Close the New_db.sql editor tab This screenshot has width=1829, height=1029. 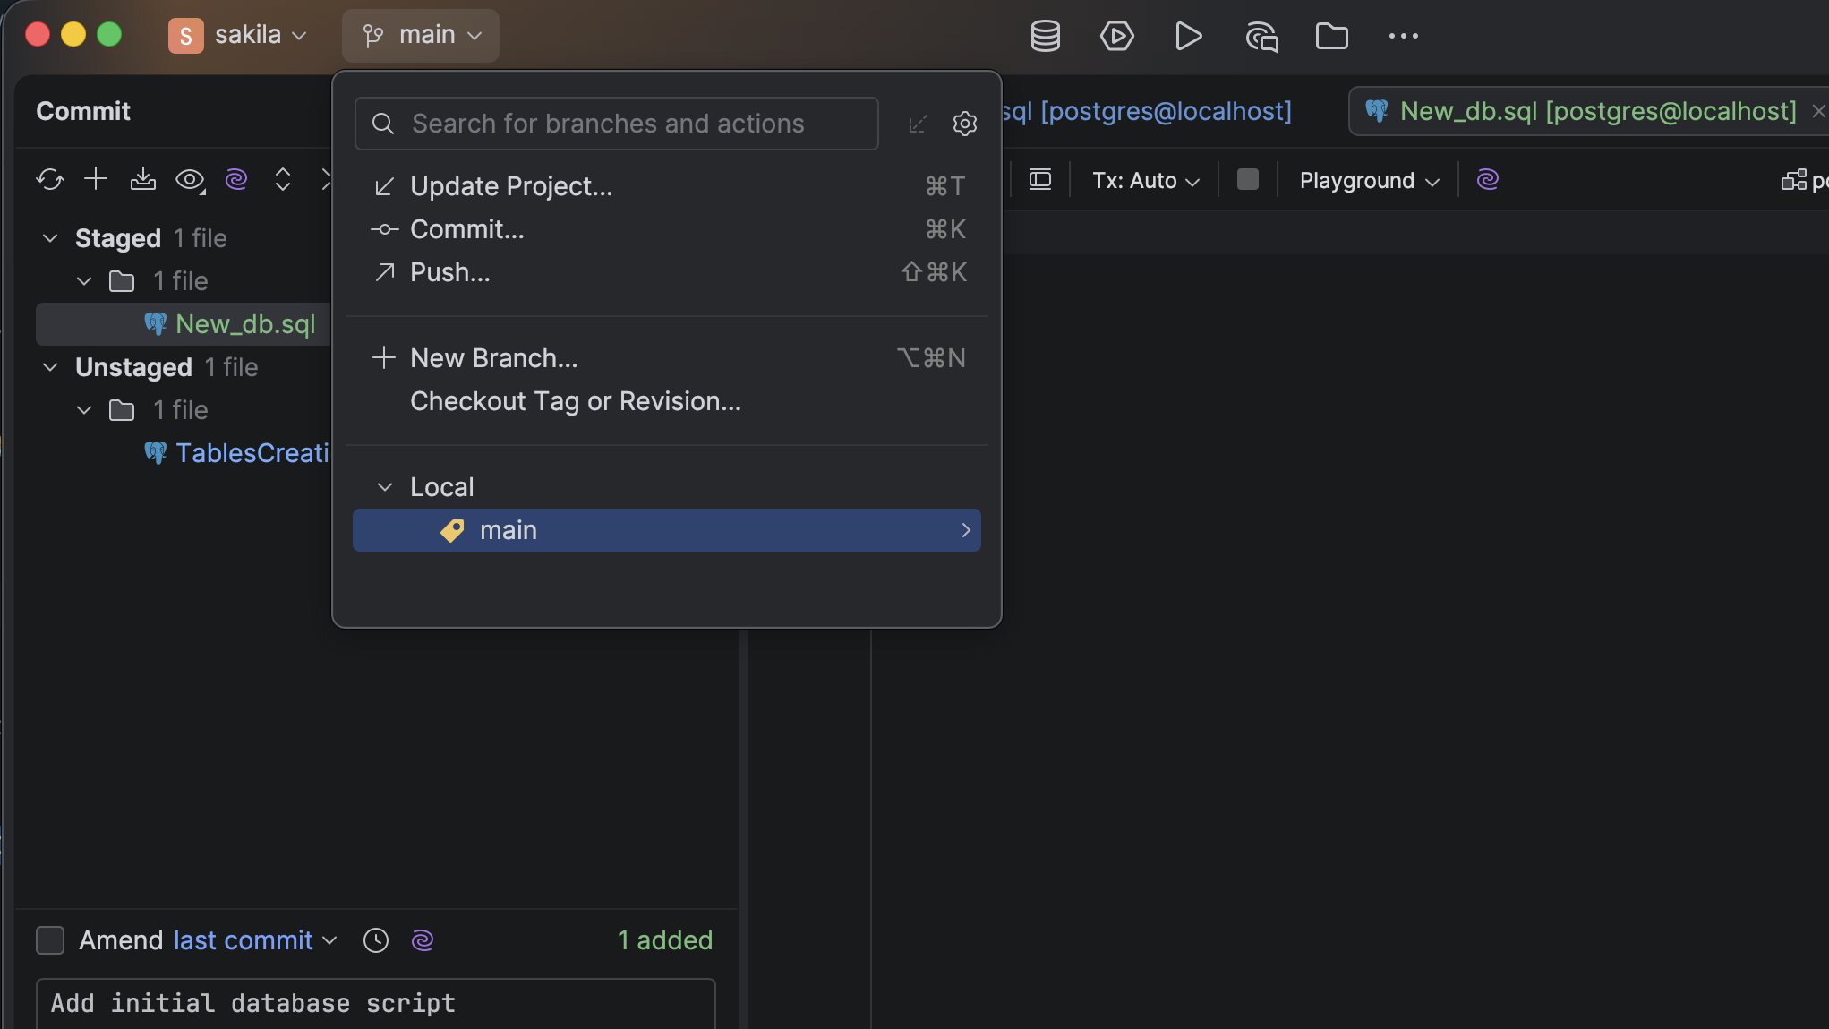(x=1818, y=111)
